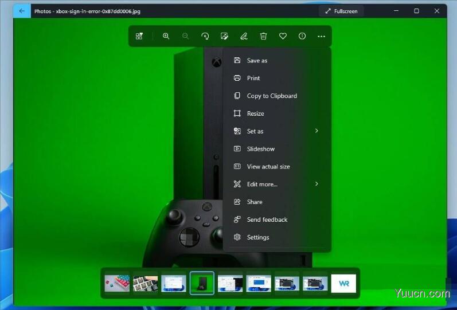This screenshot has height=310, width=457.
Task: Open 'Settings' from the menu
Action: click(x=257, y=237)
